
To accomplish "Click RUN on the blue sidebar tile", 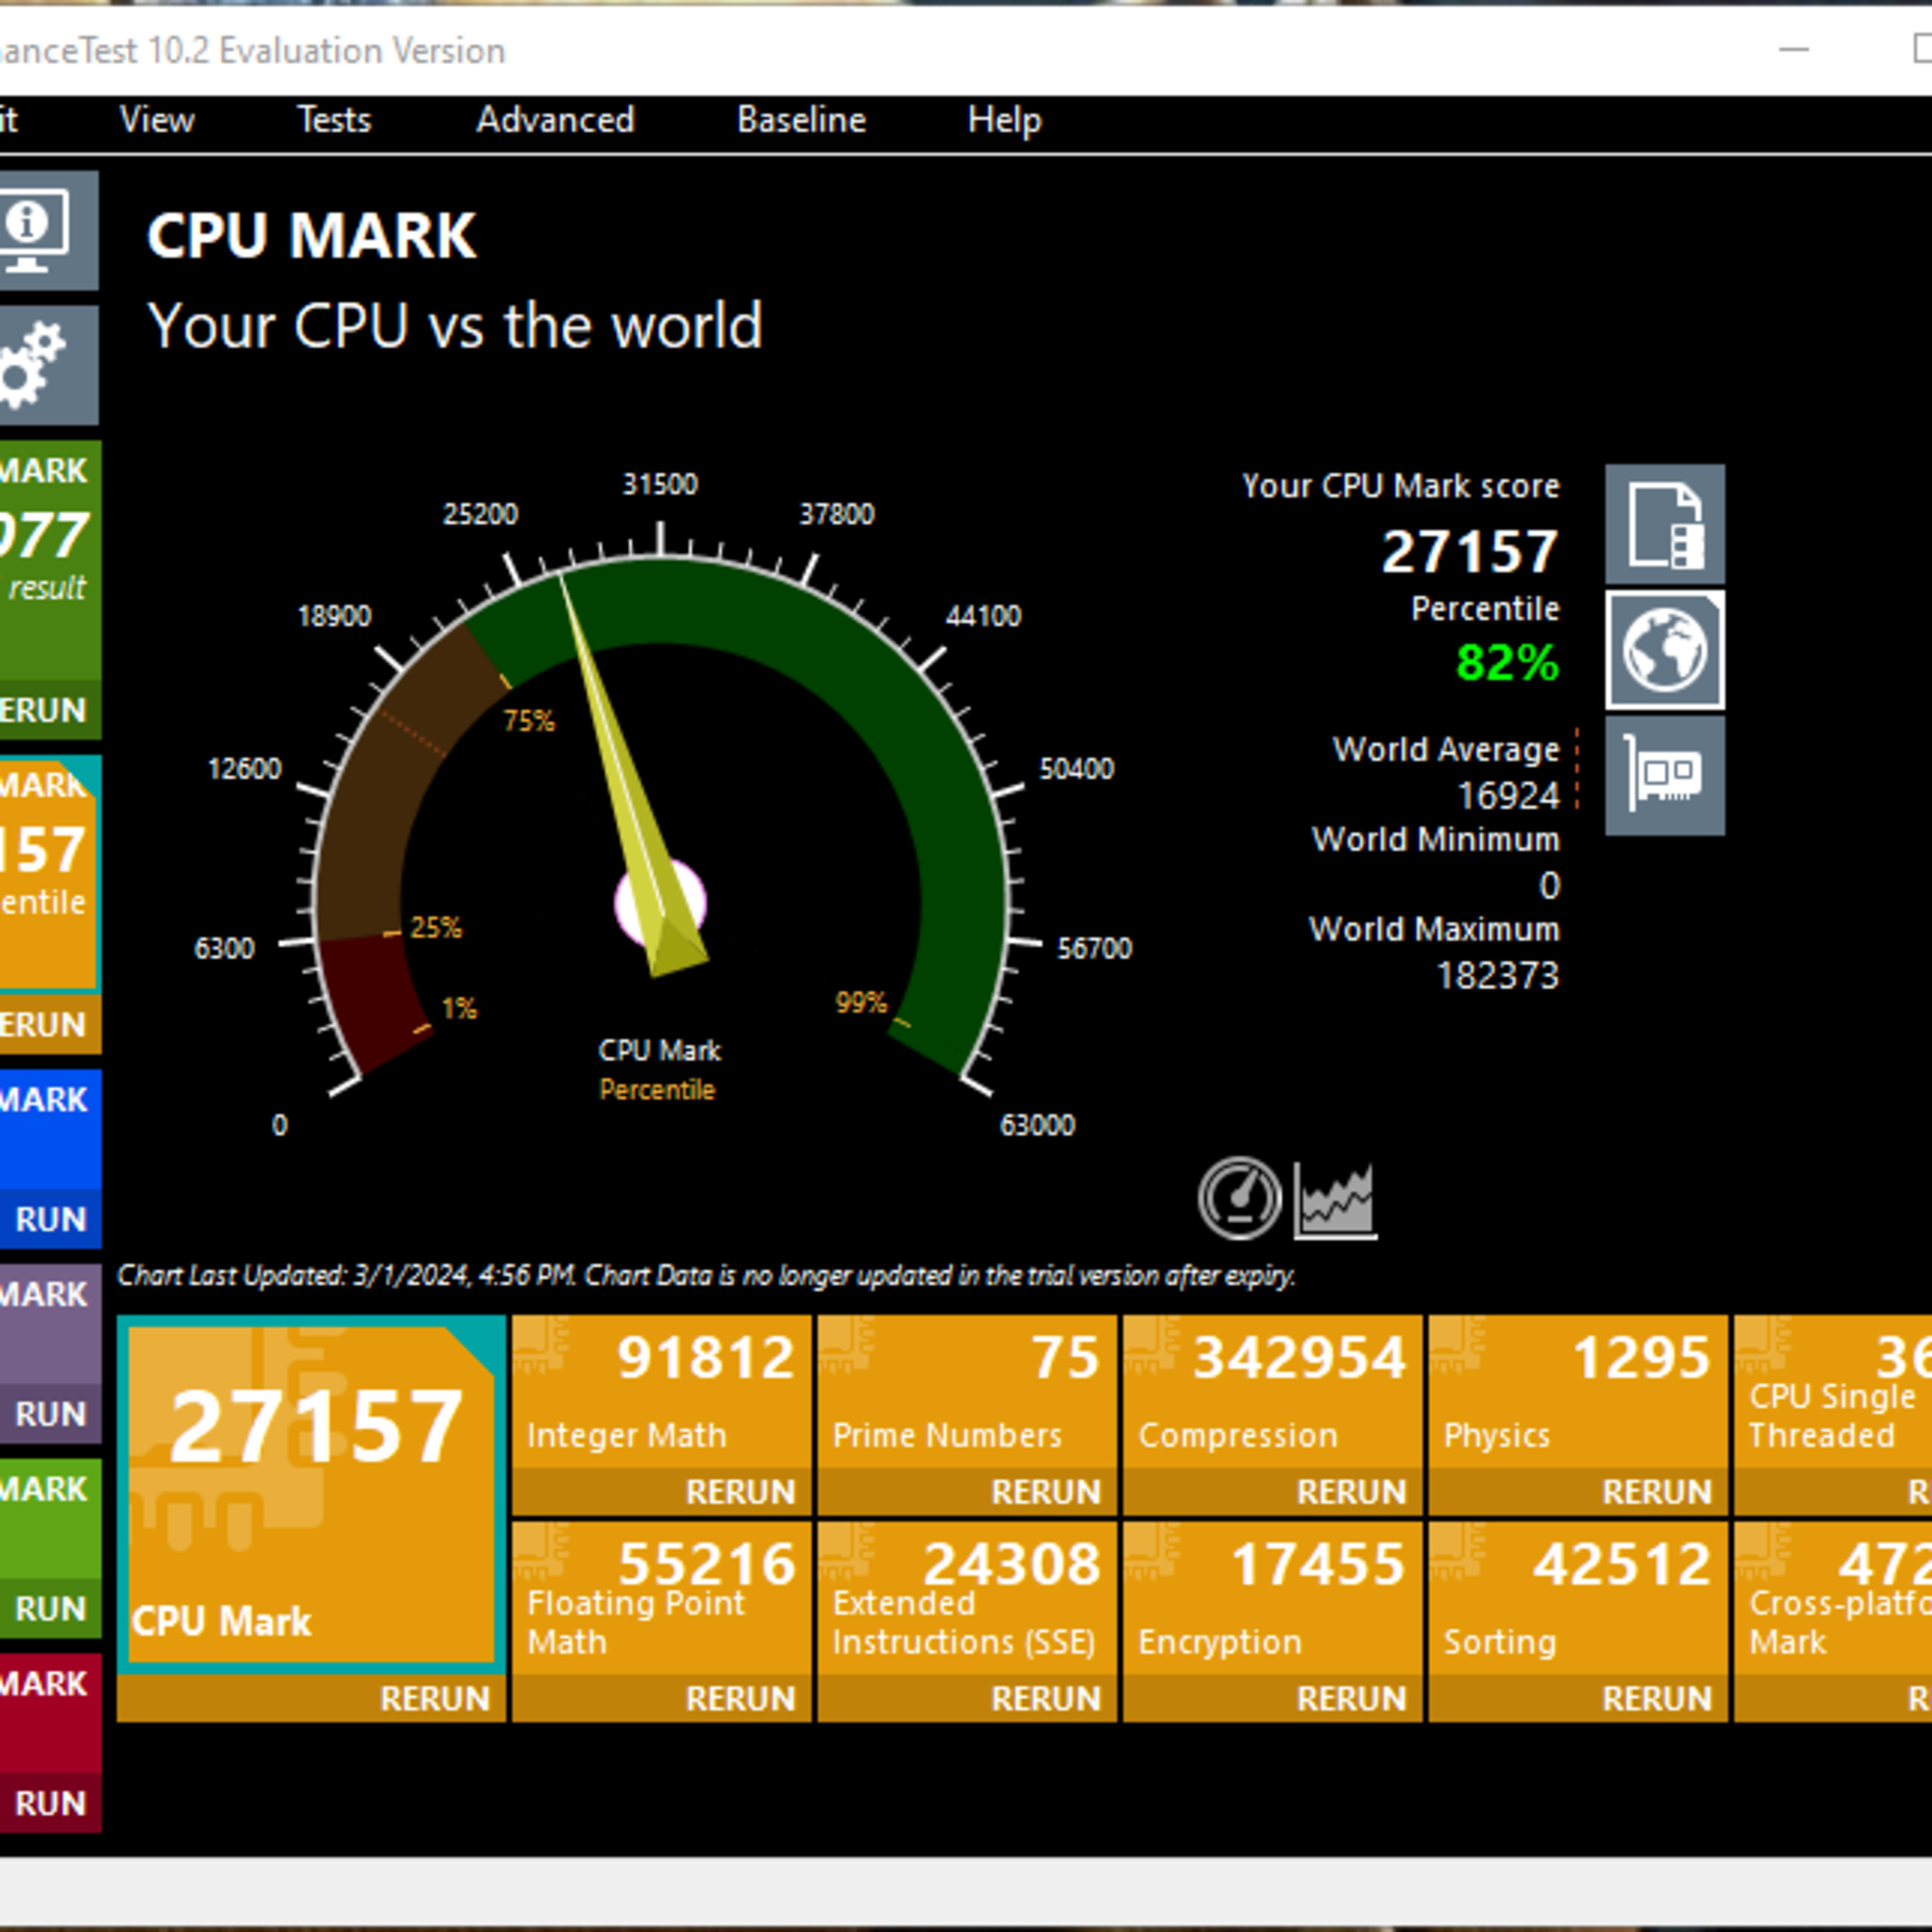I will (x=50, y=1219).
